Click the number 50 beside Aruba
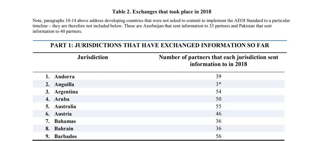This screenshot has width=325, height=141. [218, 99]
